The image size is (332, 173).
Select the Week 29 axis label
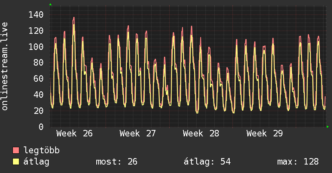[264, 134]
